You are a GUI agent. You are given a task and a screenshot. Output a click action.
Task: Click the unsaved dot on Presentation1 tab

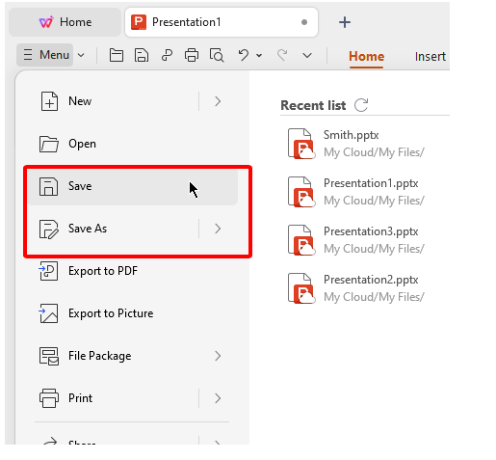(x=304, y=22)
